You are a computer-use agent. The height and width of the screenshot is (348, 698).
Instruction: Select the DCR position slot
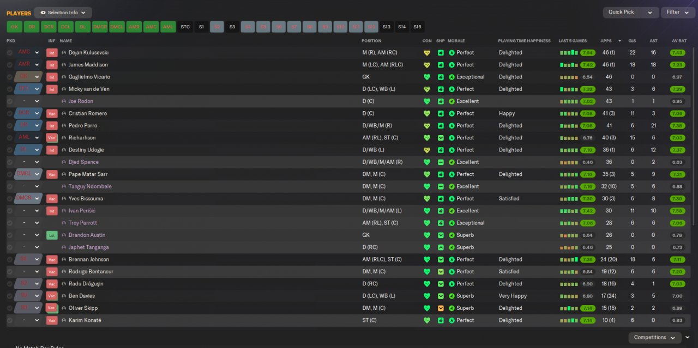coord(49,27)
